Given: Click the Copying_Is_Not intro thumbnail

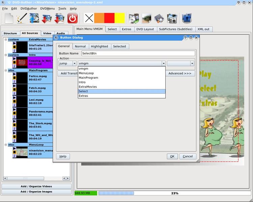Looking at the screenshot, I should [22, 62].
